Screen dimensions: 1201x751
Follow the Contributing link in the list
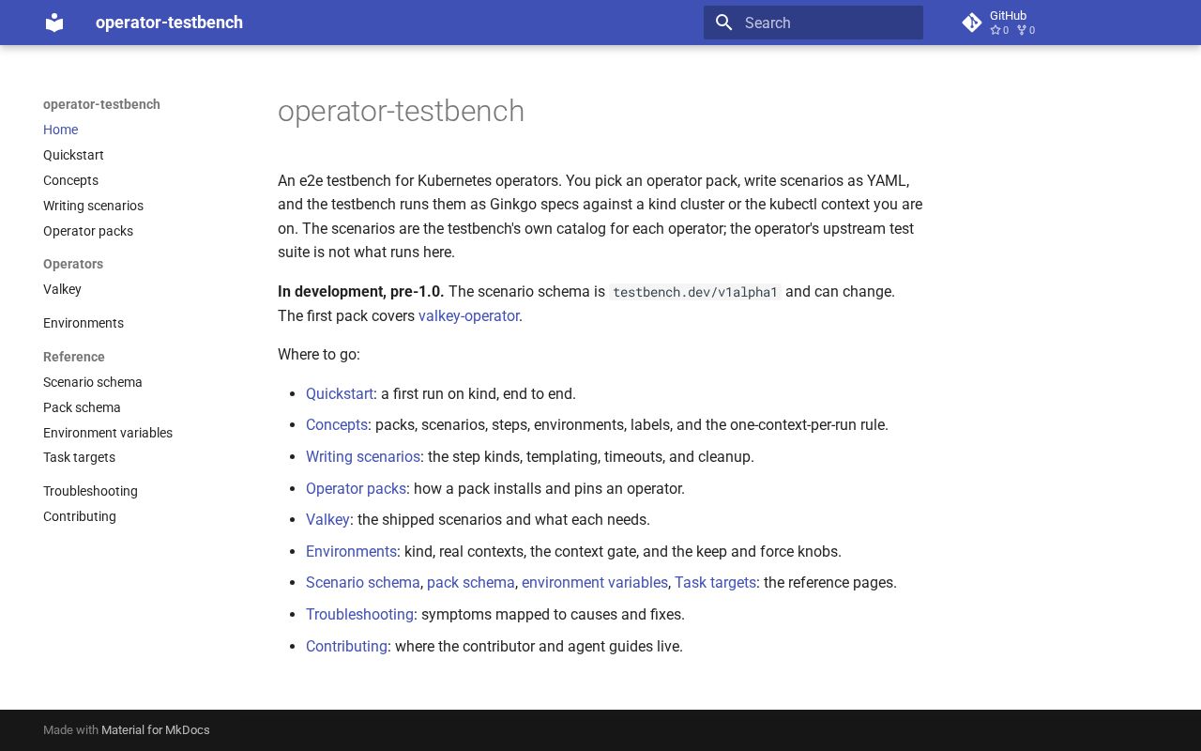pyautogui.click(x=346, y=646)
